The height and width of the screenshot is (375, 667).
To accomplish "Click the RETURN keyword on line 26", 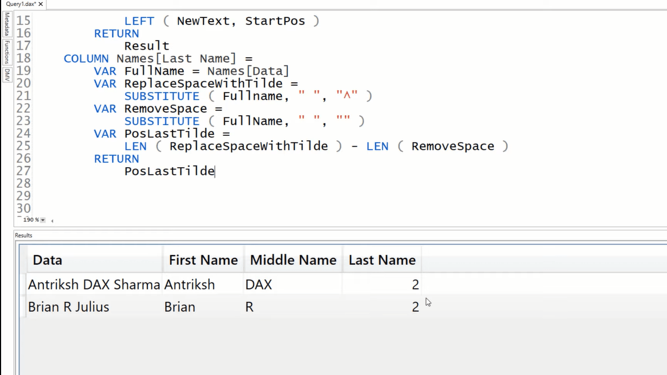I will (116, 159).
